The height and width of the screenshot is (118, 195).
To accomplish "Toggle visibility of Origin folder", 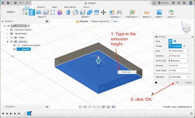I will 11,38.
